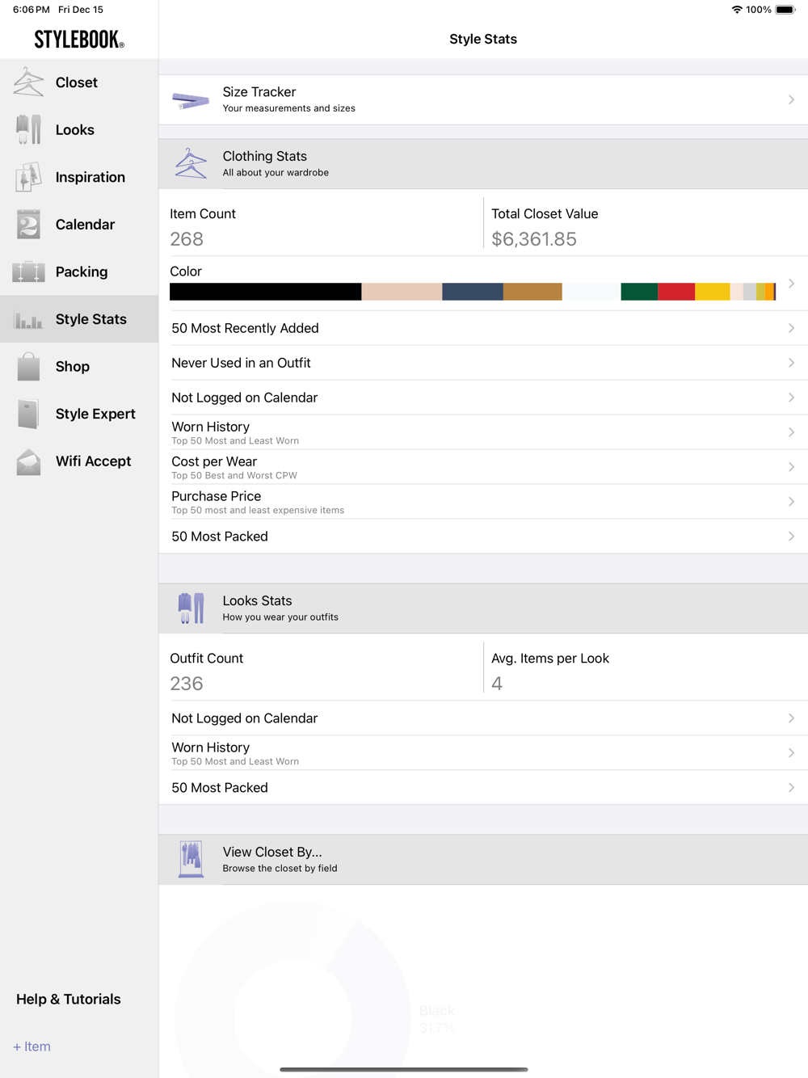This screenshot has width=808, height=1078.
Task: Tap the Wi-Fi status icon
Action: pyautogui.click(x=737, y=10)
